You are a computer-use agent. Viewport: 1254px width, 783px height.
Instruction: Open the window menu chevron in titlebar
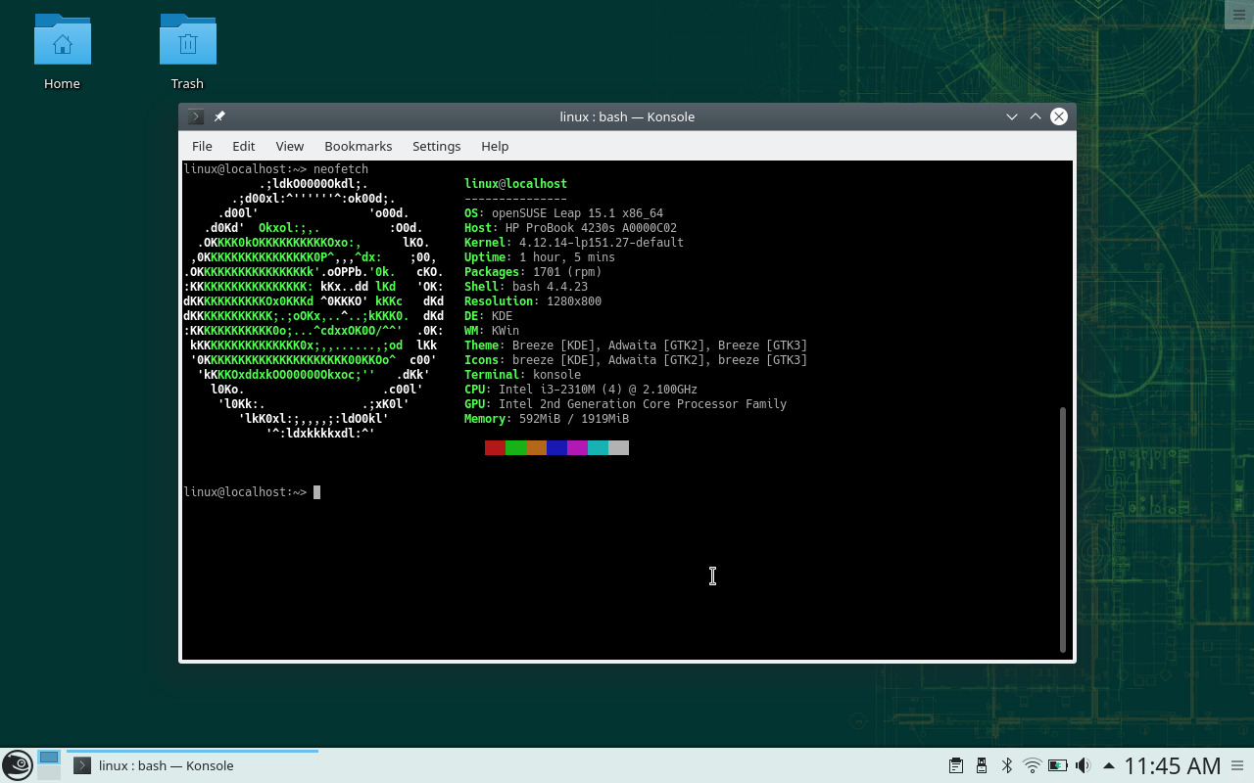[1011, 115]
